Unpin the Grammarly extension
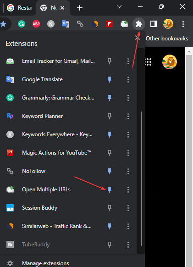The width and height of the screenshot is (193, 267). click(x=110, y=98)
